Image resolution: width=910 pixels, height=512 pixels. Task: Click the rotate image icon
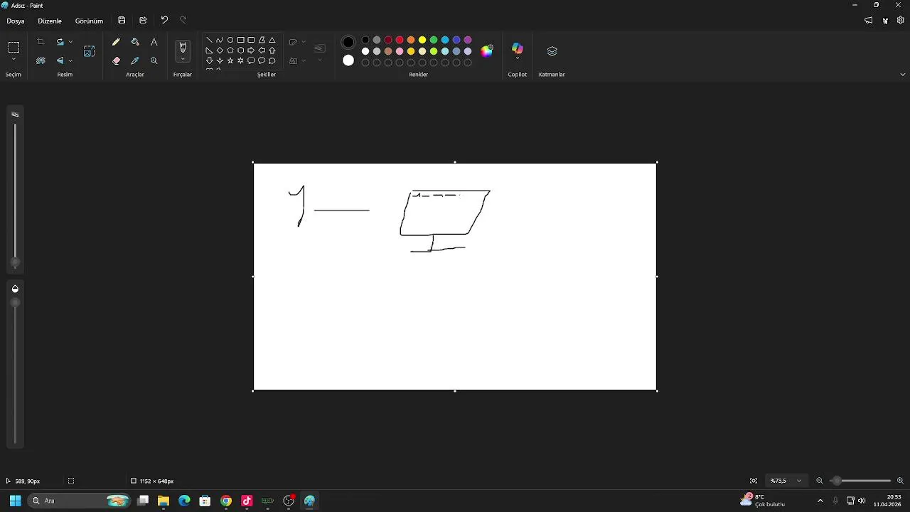coord(60,42)
